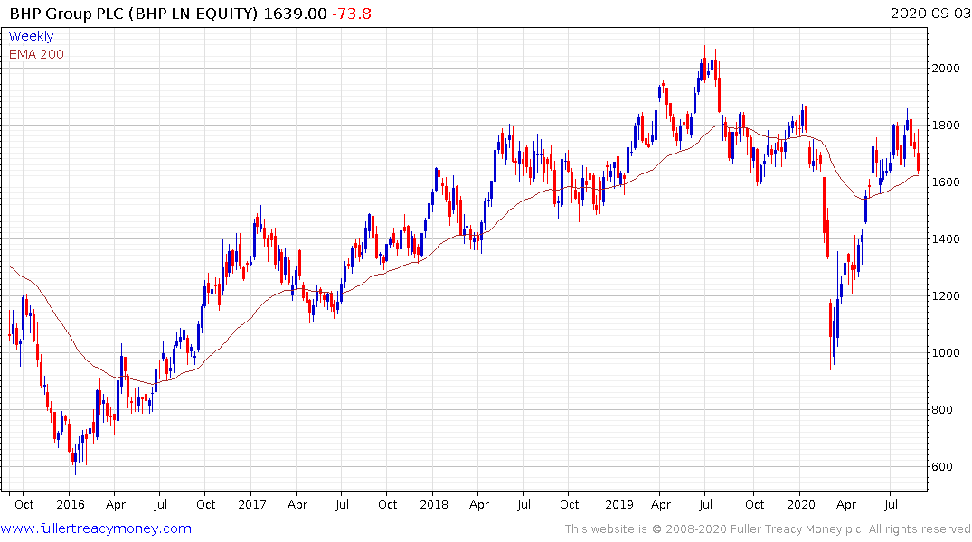This screenshot has height=542, width=972.
Task: Click the last price value 1639.00
Action: coord(295,13)
